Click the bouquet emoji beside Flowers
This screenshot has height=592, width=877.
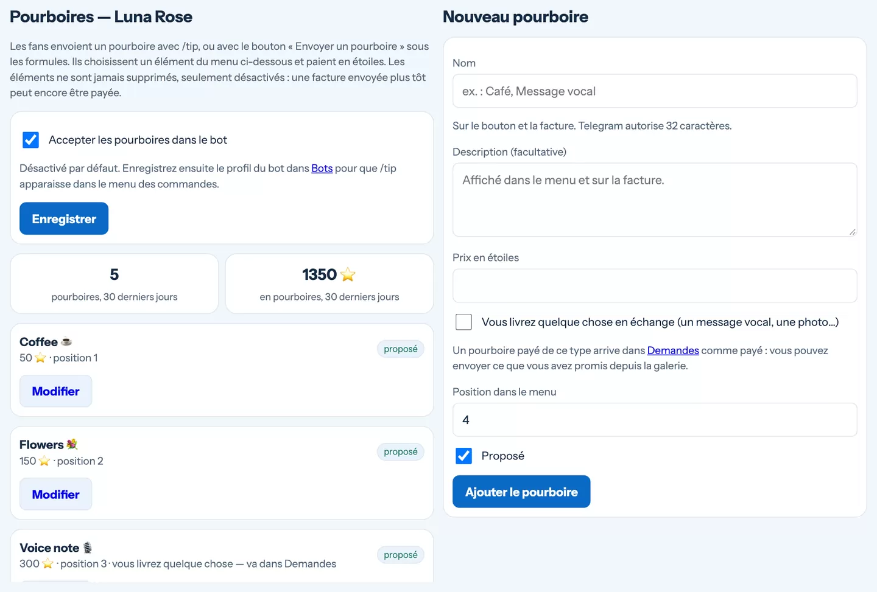[x=72, y=444]
